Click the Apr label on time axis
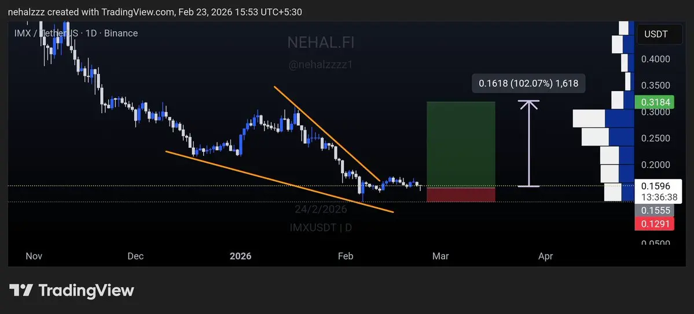 pos(545,256)
